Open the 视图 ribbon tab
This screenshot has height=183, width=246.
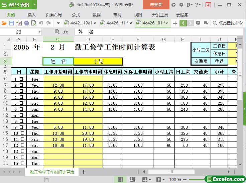tap(138, 15)
